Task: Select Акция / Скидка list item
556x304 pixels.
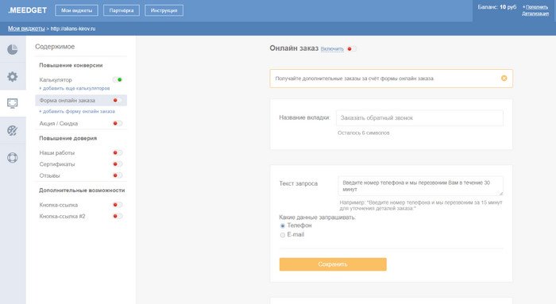Action: pos(59,123)
